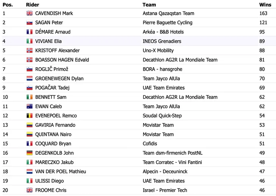Click the Team column header
Image resolution: width=276 pixels, height=196 pixels.
(149, 5)
